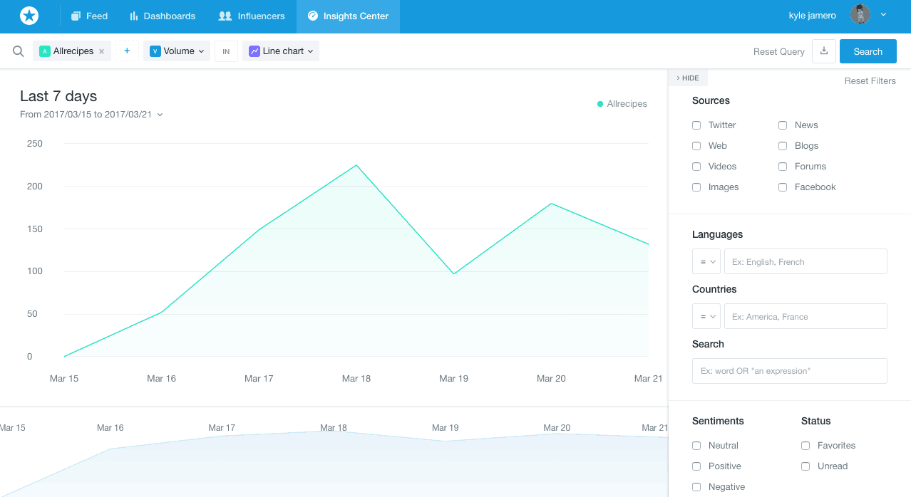Check the News source
Screen dimensions: 911x497
tap(783, 125)
